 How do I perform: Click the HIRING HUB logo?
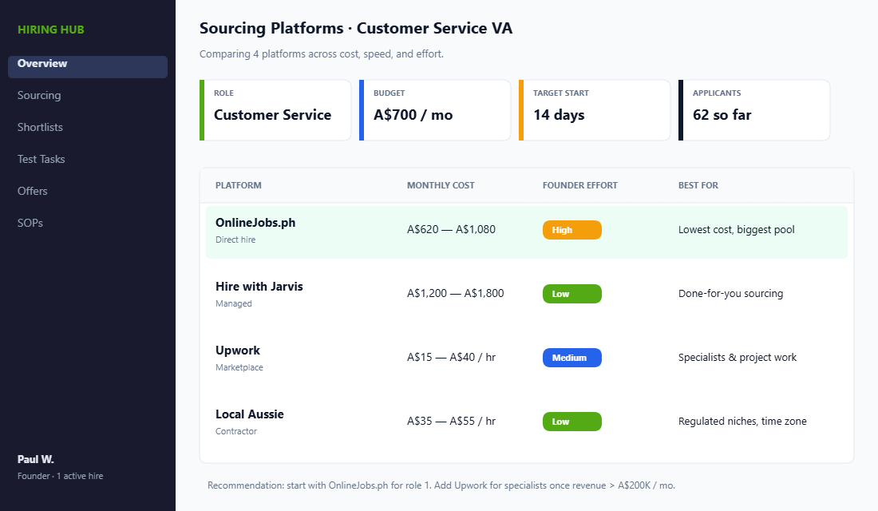pyautogui.click(x=50, y=29)
